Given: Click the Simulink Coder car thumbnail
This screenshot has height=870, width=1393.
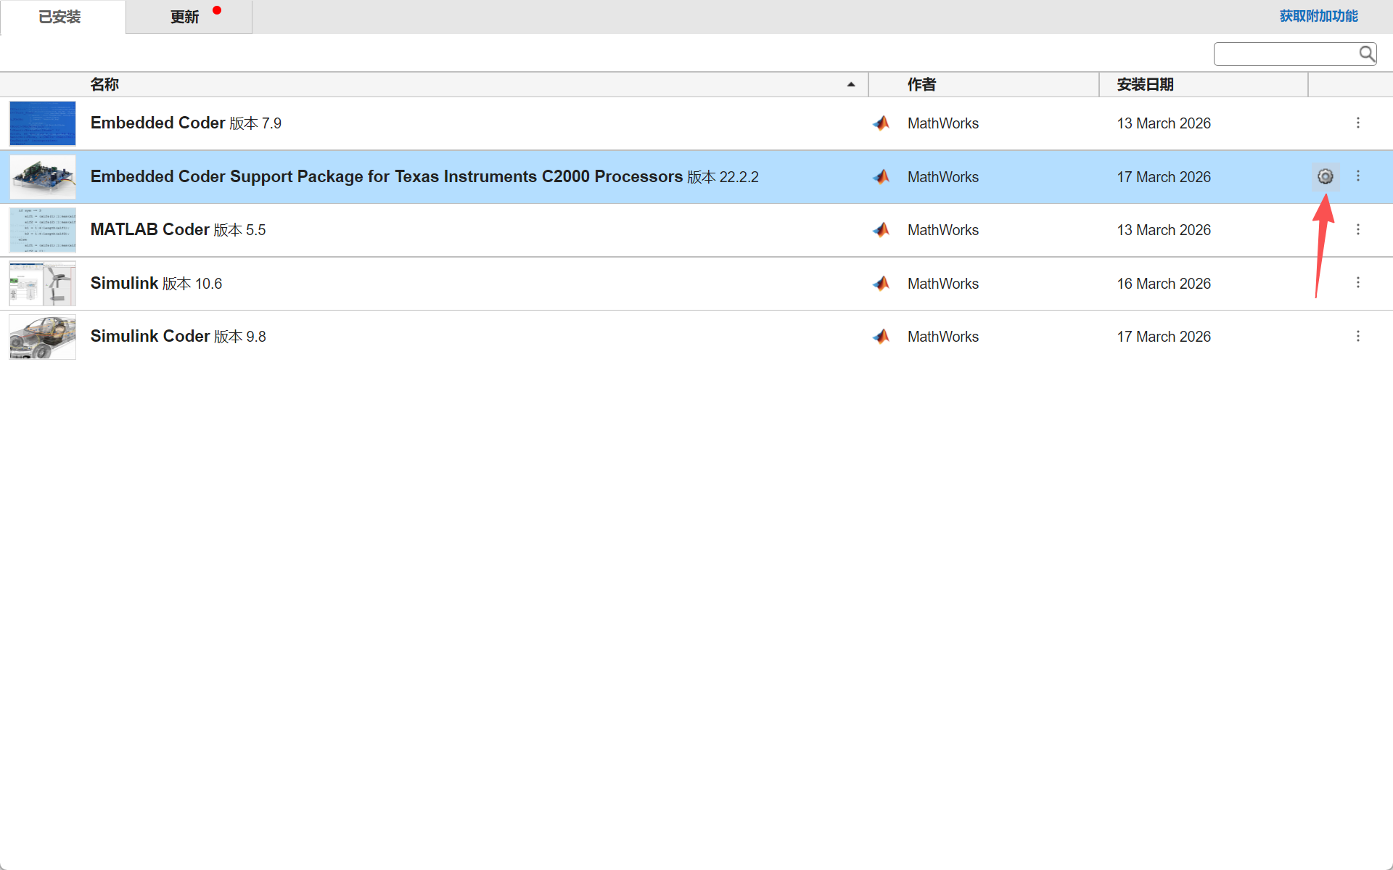Looking at the screenshot, I should [42, 337].
